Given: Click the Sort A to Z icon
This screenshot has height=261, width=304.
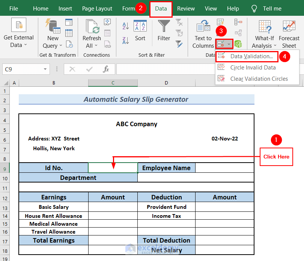Looking at the screenshot, I should point(126,26).
